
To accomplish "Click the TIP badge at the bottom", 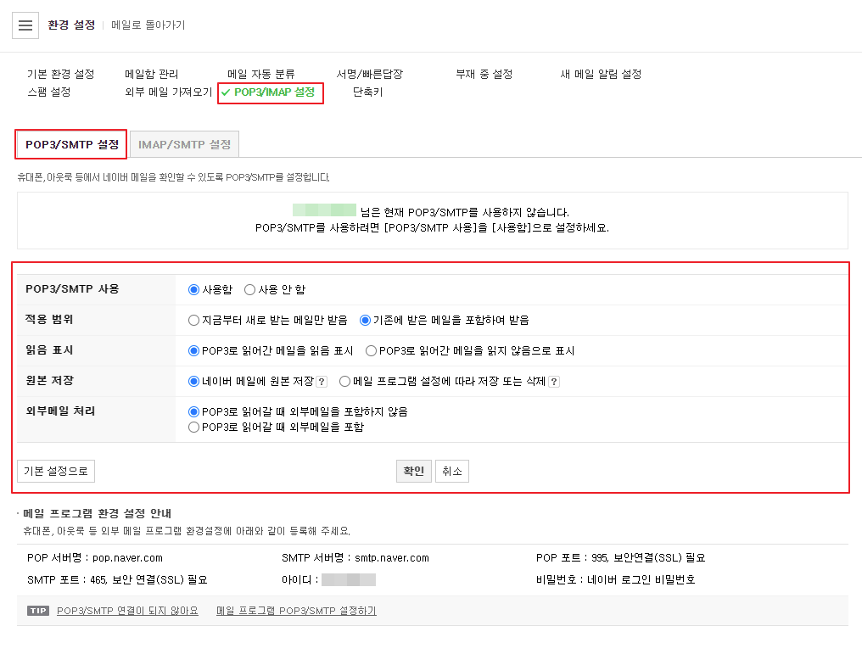I will pos(37,611).
